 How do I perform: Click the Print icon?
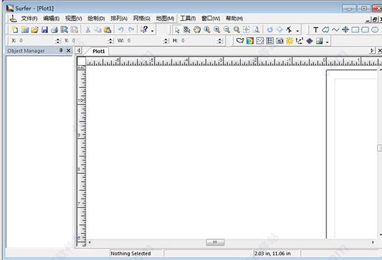(x=54, y=30)
